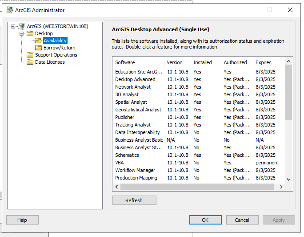This screenshot has height=237, width=304.
Task: Select the Business Analyst Basic row
Action: [199, 140]
